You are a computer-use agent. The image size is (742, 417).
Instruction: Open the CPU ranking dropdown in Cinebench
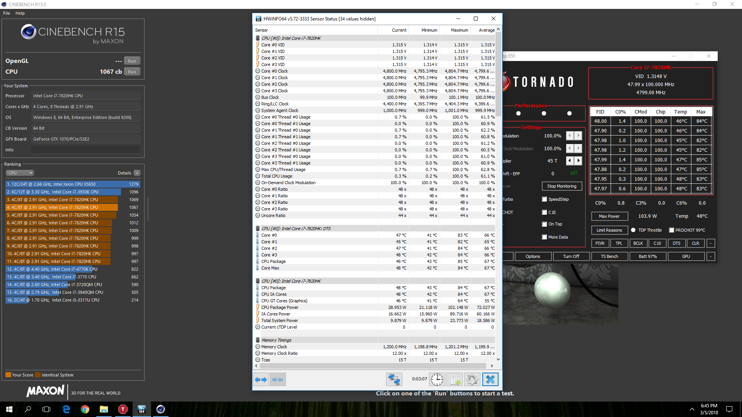(x=20, y=173)
